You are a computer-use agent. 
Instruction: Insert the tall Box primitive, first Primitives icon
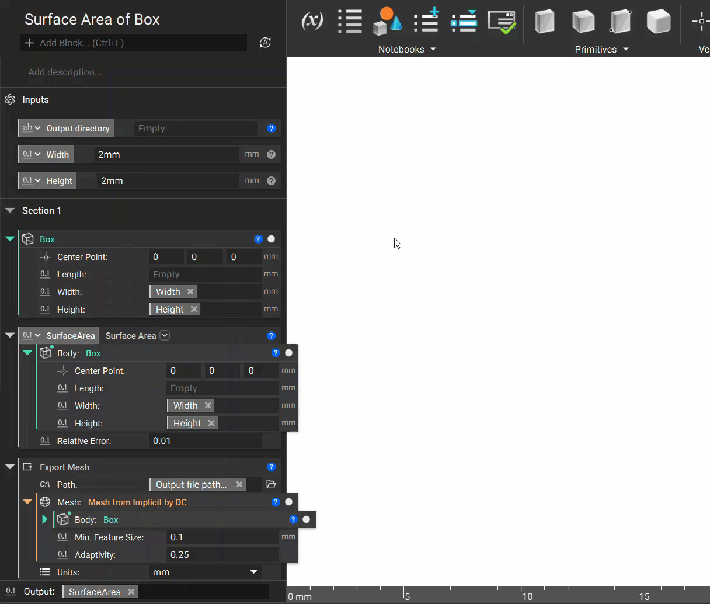(x=545, y=22)
